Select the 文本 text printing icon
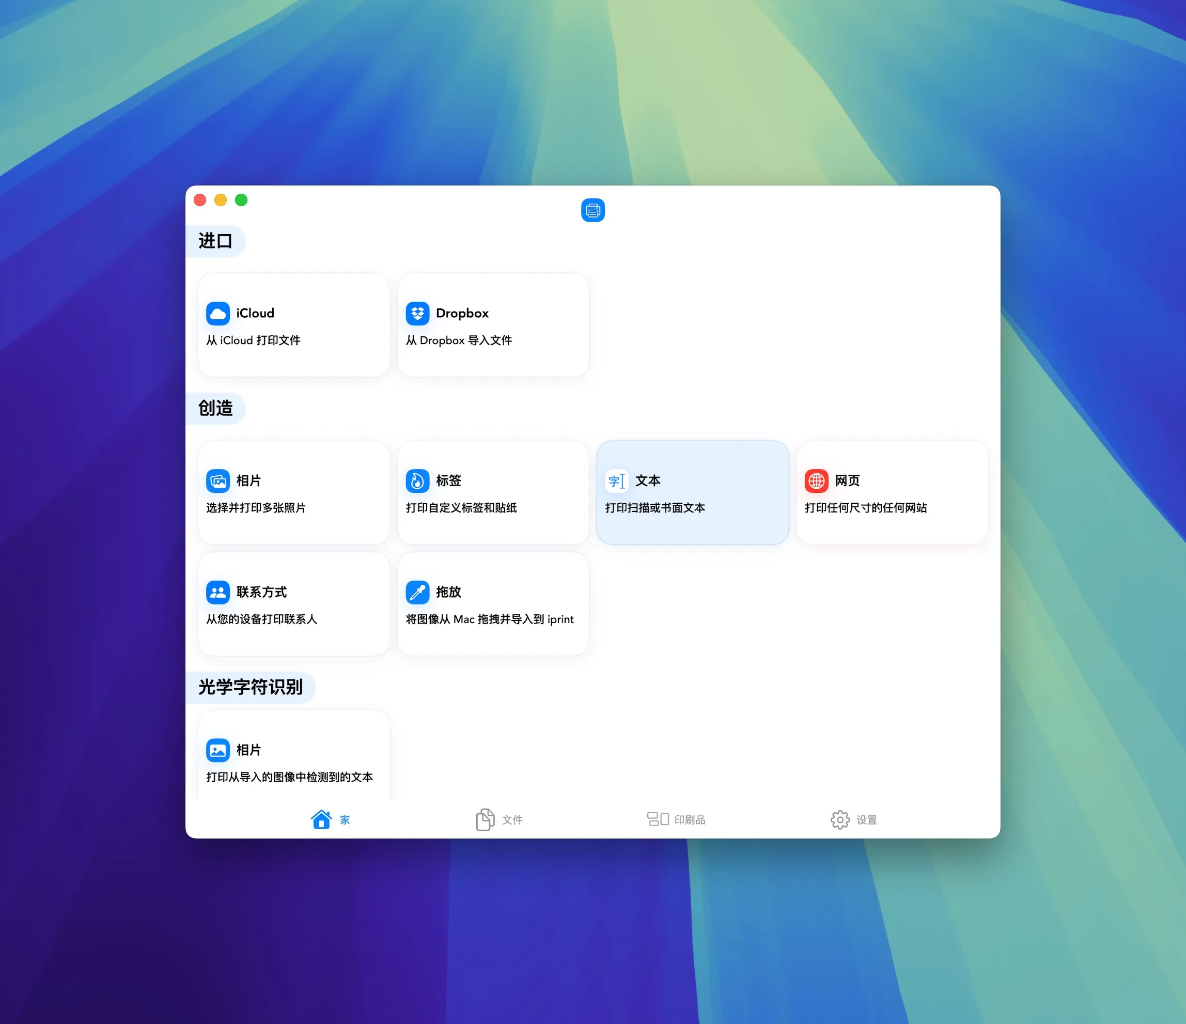The width and height of the screenshot is (1186, 1024). pos(616,481)
